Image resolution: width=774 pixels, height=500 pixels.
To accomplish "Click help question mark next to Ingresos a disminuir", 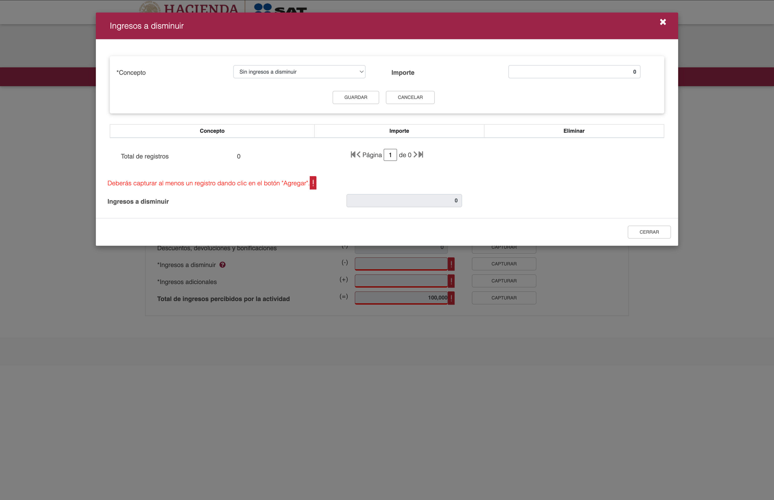I will [222, 265].
